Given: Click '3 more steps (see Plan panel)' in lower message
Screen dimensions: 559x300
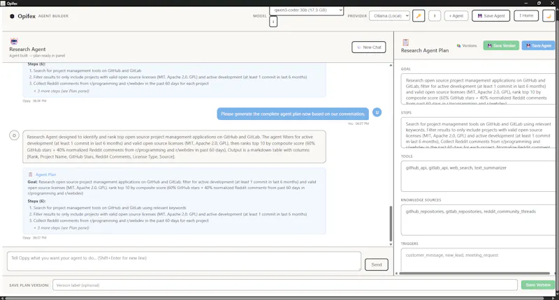Looking at the screenshot, I should pyautogui.click(x=61, y=227).
